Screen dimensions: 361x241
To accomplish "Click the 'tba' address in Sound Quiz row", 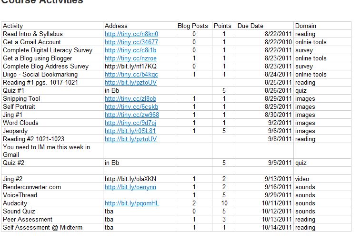I will click(x=109, y=211).
